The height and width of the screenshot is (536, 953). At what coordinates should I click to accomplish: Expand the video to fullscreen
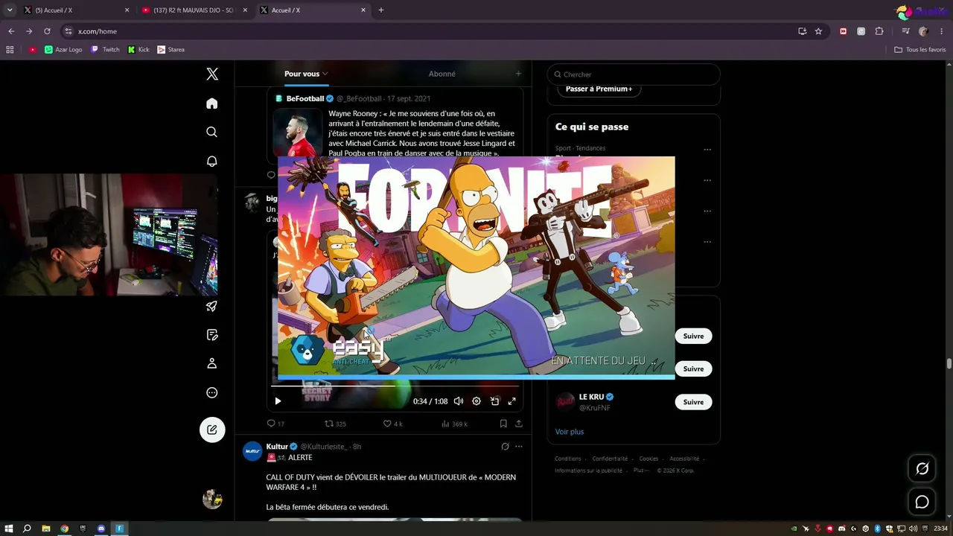coord(511,401)
